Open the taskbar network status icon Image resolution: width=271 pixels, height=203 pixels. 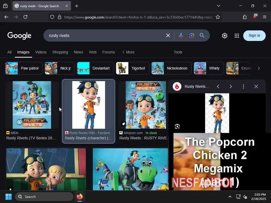pos(238,197)
